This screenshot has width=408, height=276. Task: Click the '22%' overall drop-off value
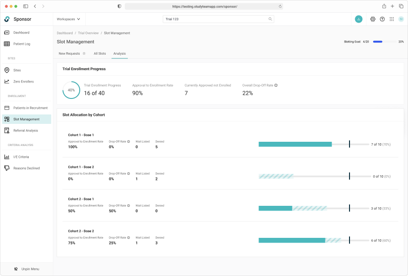click(x=248, y=93)
